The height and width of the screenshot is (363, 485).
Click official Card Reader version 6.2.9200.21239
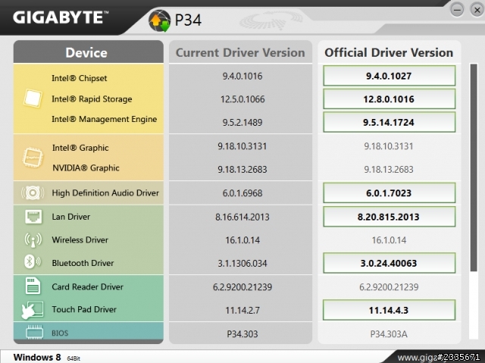pos(389,287)
